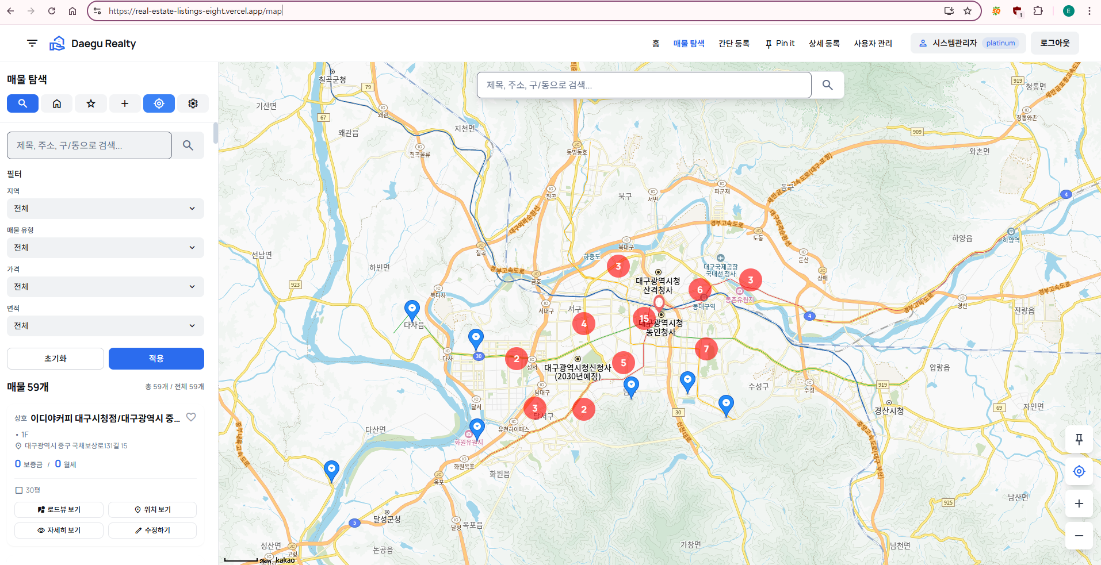Toggle the sidebar filter menu icon

[32, 43]
